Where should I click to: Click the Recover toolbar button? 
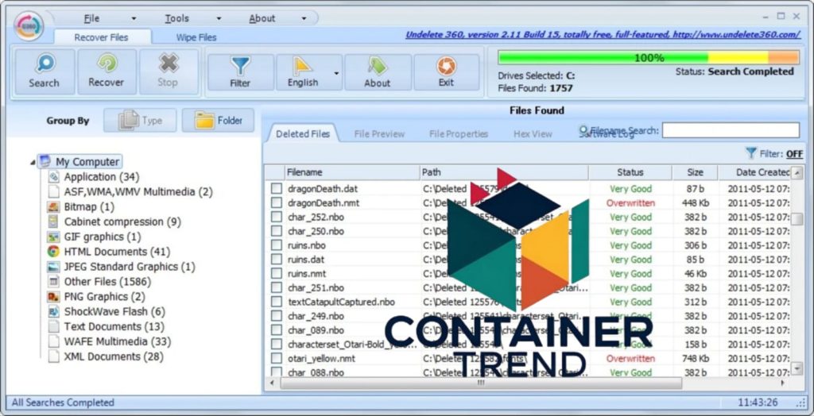[x=107, y=71]
